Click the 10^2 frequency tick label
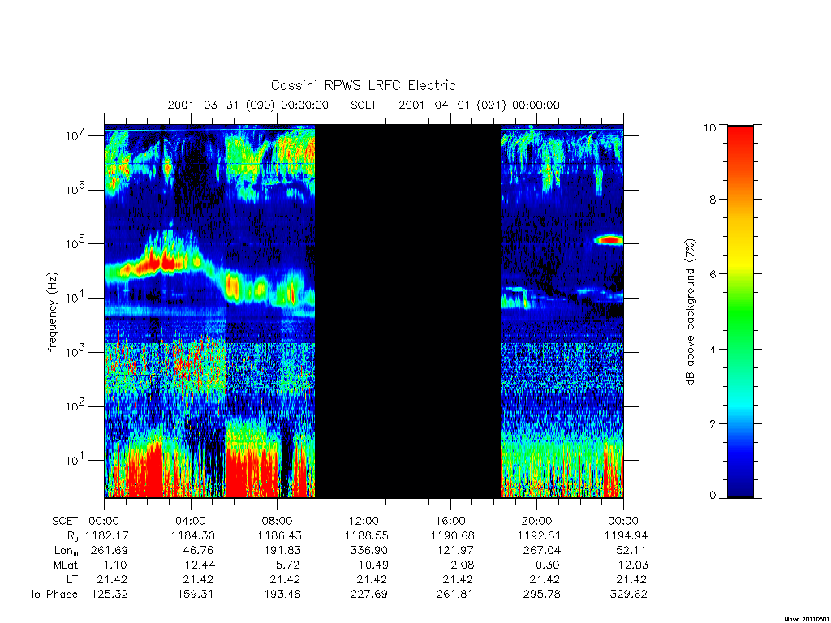 coord(75,406)
